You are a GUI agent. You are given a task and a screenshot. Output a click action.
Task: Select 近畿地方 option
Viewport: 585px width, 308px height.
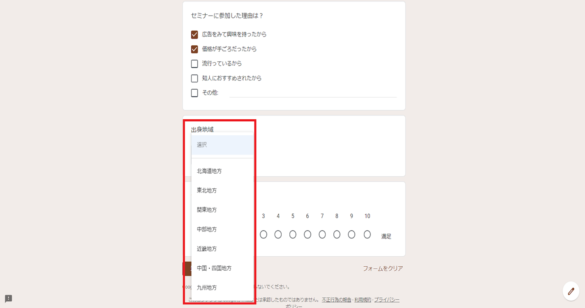[222, 249]
